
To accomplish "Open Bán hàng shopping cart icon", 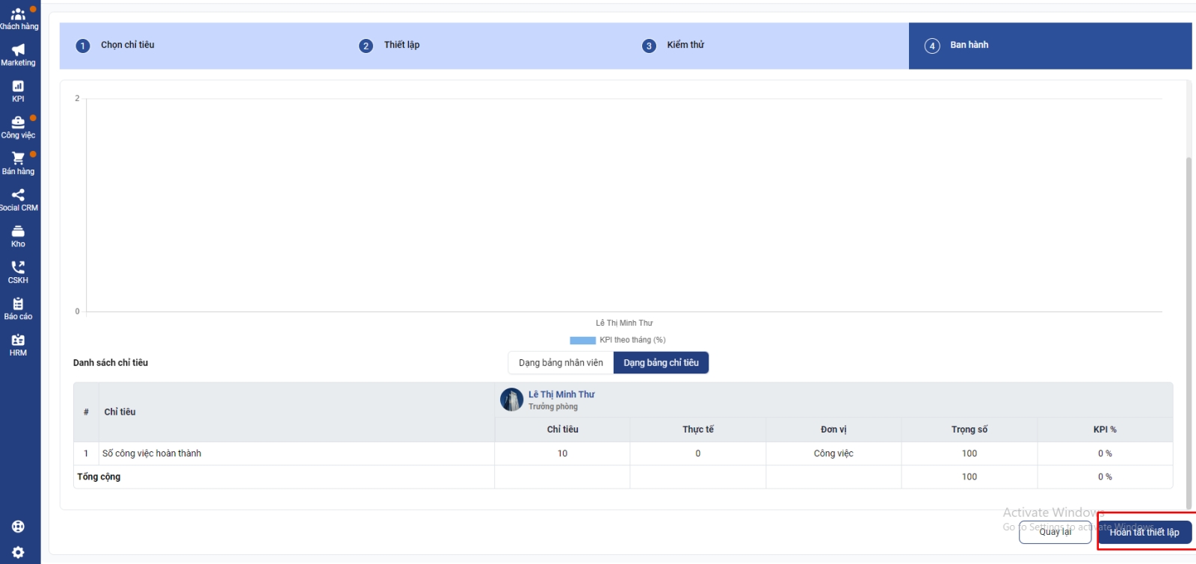I will pyautogui.click(x=18, y=163).
